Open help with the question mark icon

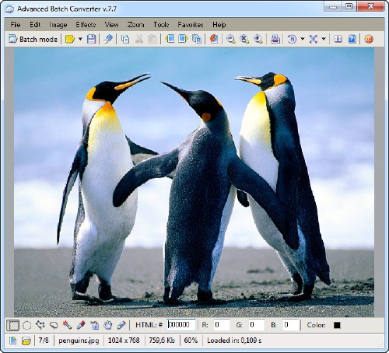[x=352, y=39]
